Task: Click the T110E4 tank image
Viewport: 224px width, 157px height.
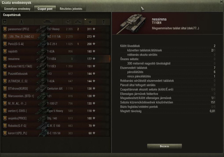Action: [131, 23]
